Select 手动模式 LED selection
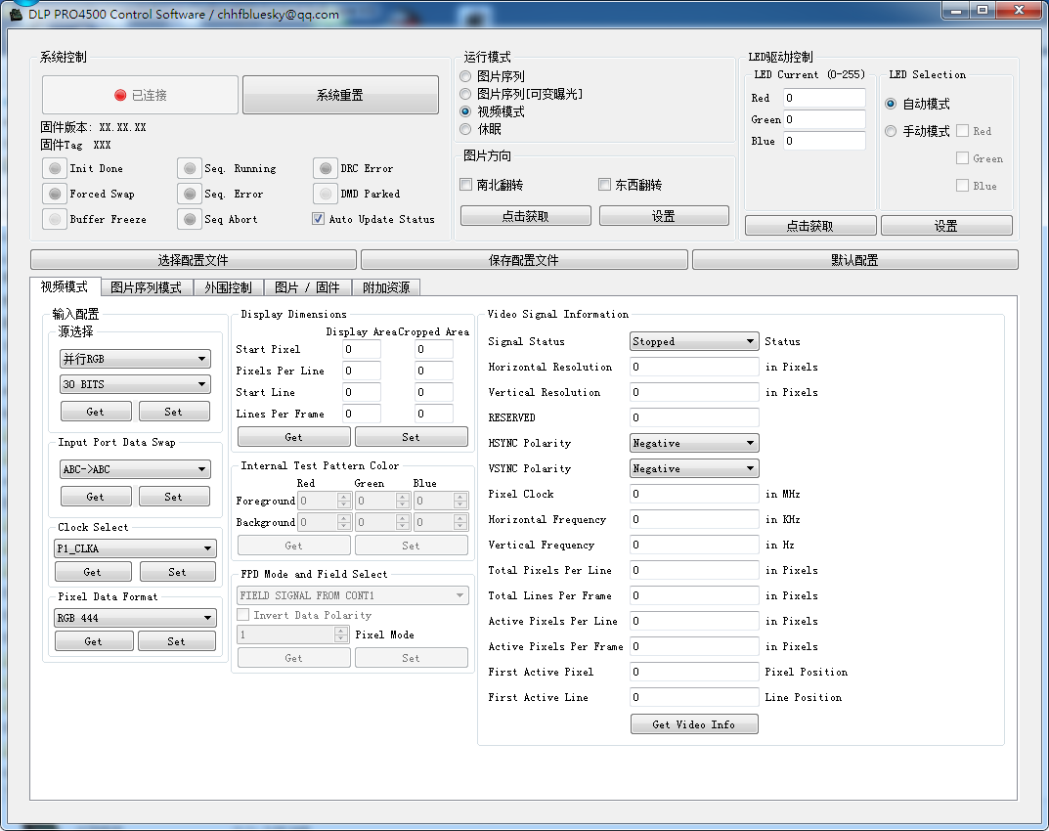Viewport: 1049px width, 831px height. [892, 131]
